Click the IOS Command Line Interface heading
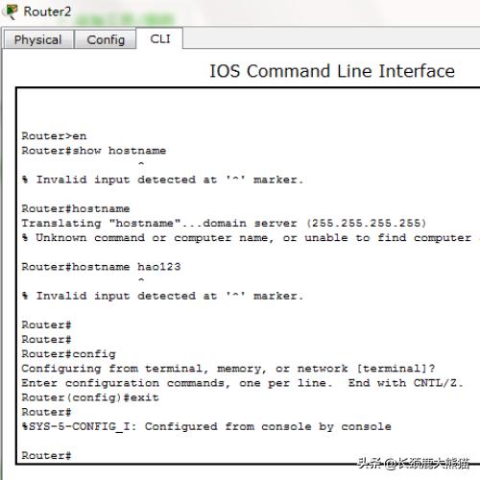The height and width of the screenshot is (480, 480). tap(332, 71)
